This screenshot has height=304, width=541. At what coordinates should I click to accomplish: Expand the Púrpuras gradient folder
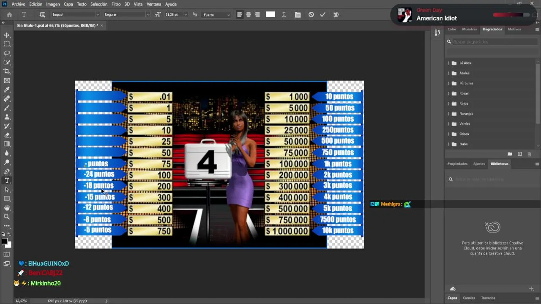pos(448,83)
